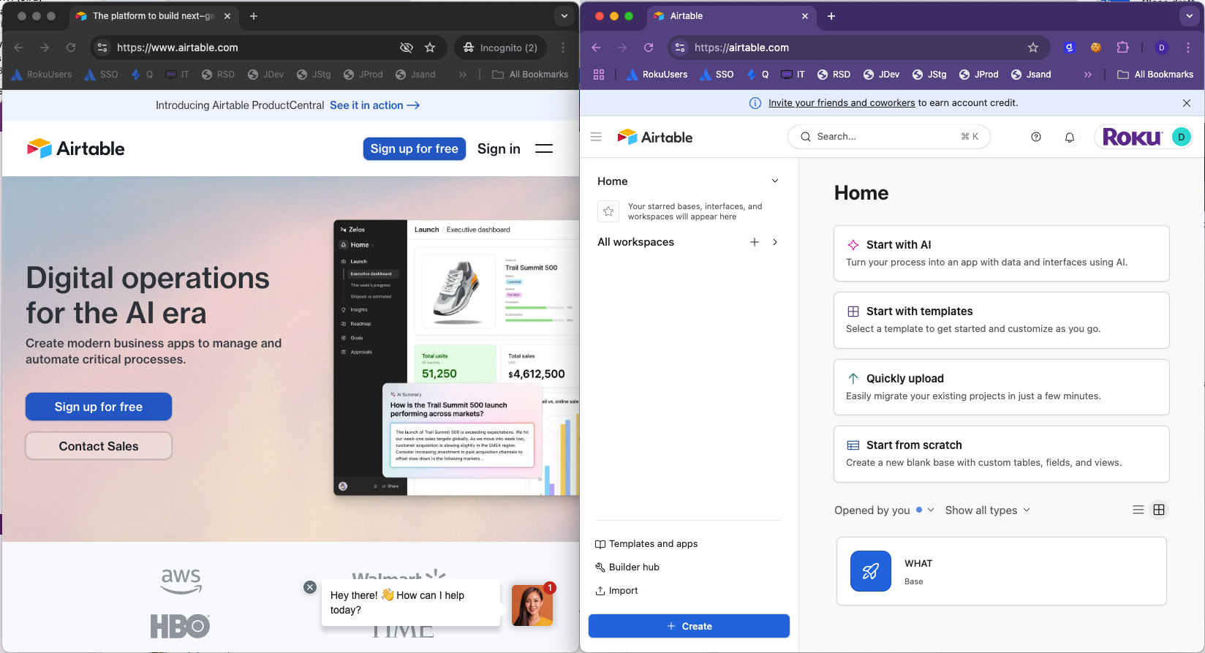
Task: Switch to grid view layout
Action: [x=1159, y=510]
